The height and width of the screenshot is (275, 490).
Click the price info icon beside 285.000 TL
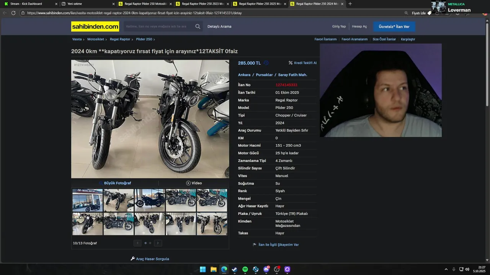tap(266, 63)
